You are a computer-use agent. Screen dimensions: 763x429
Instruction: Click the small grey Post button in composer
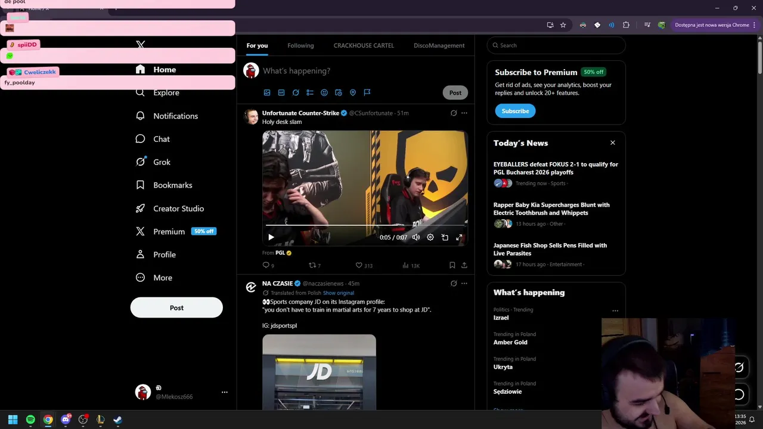point(455,93)
